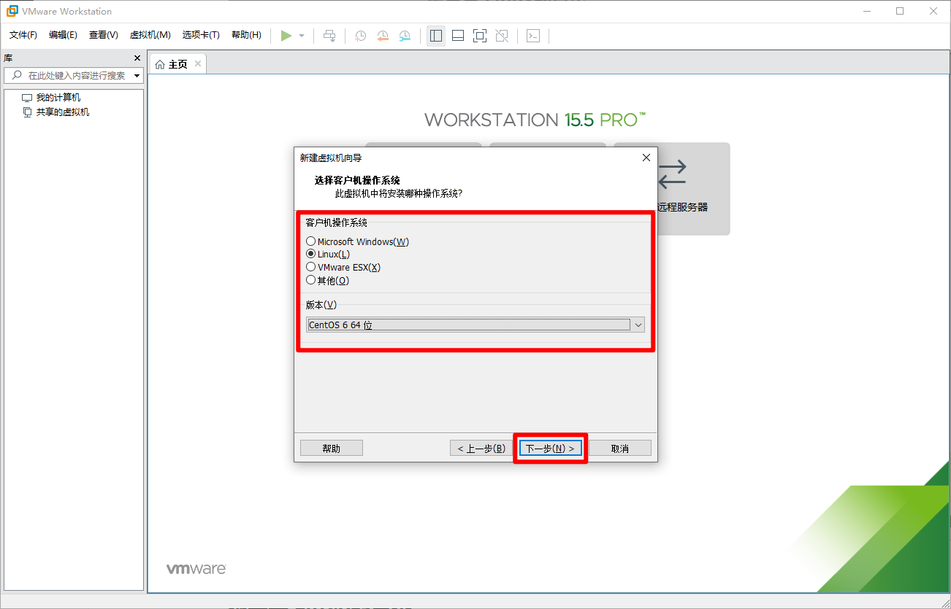This screenshot has height=609, width=951.
Task: Click the revert to snapshot icon
Action: (383, 36)
